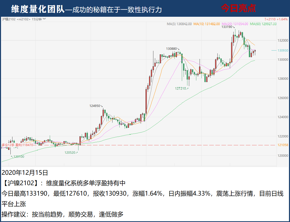Click the current price tag 130930

tap(283, 51)
